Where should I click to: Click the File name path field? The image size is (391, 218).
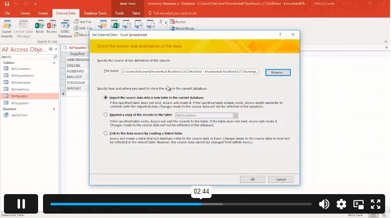click(x=190, y=72)
